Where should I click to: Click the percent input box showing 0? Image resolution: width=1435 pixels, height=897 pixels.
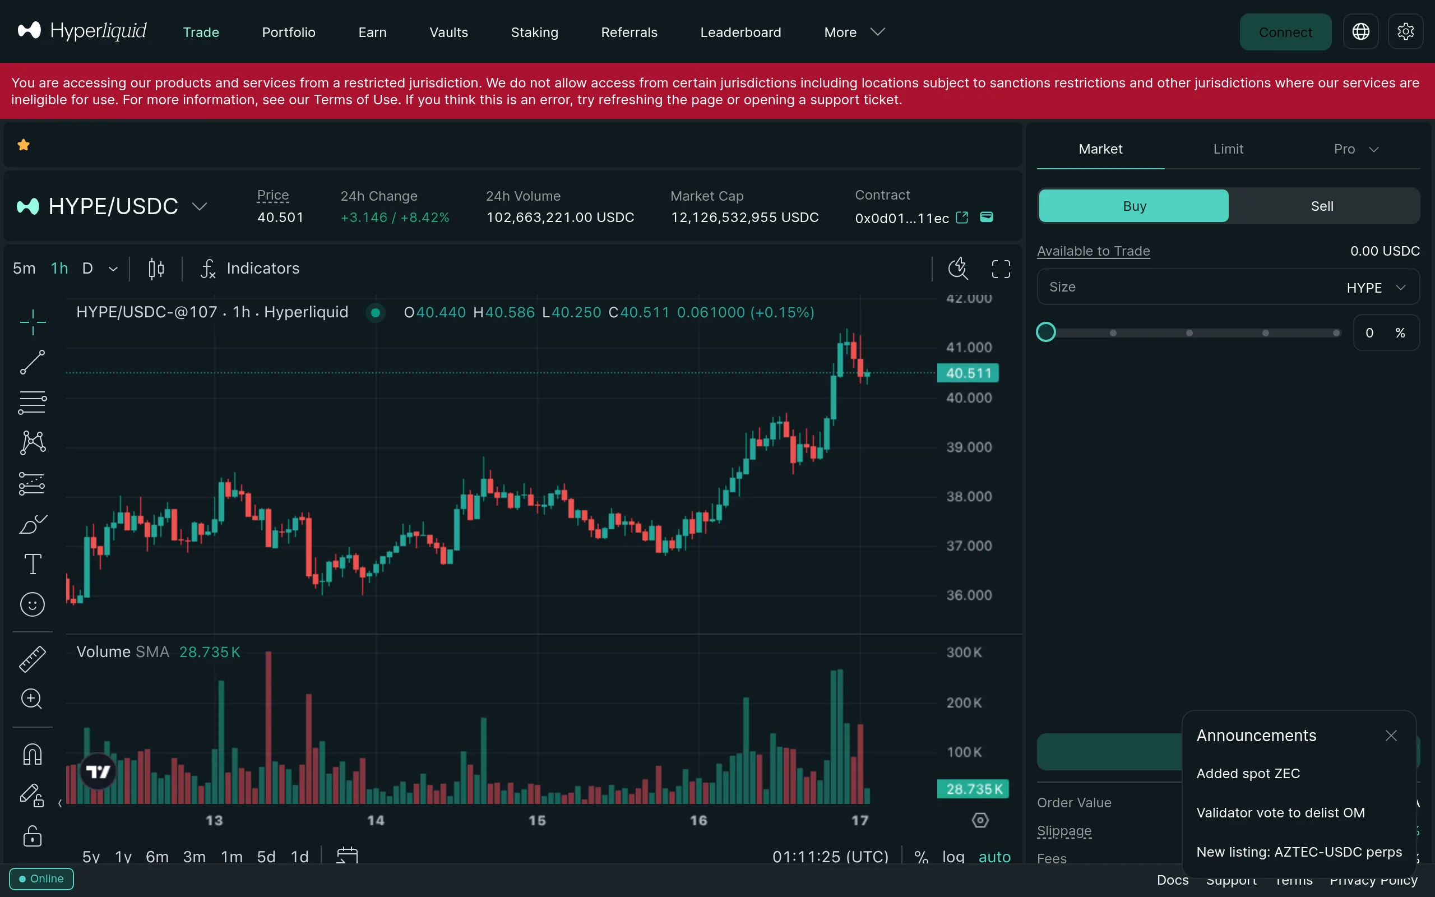coord(1386,333)
